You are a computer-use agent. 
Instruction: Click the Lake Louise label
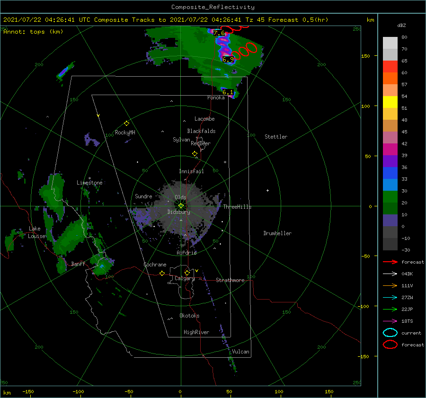(x=36, y=232)
